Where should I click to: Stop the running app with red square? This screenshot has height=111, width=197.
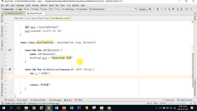[173, 9]
